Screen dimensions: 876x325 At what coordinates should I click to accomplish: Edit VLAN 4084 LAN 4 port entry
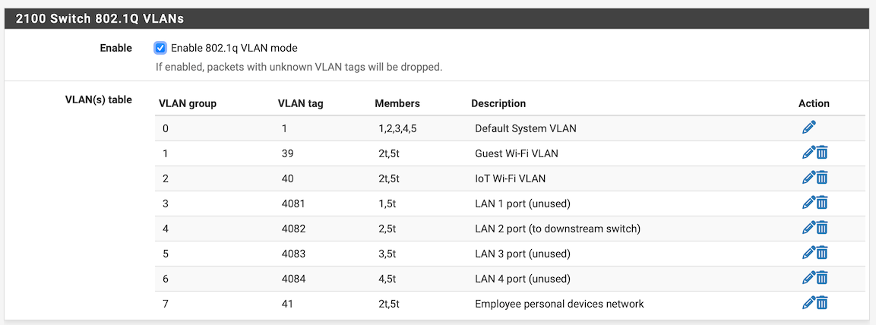[808, 278]
